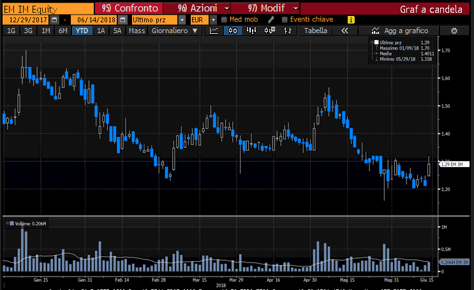The image size is (474, 290).
Task: Click the EM IM Equity ticker field
Action: (48, 9)
